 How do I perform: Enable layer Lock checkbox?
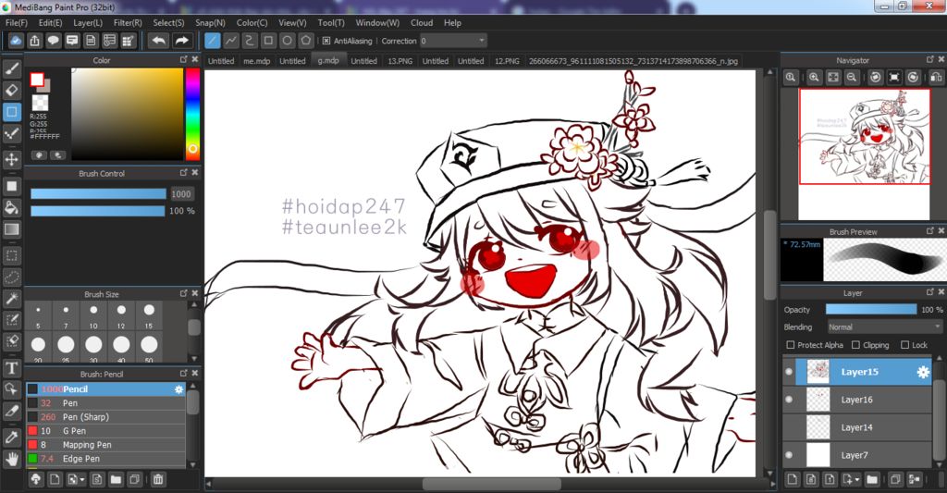tap(904, 345)
